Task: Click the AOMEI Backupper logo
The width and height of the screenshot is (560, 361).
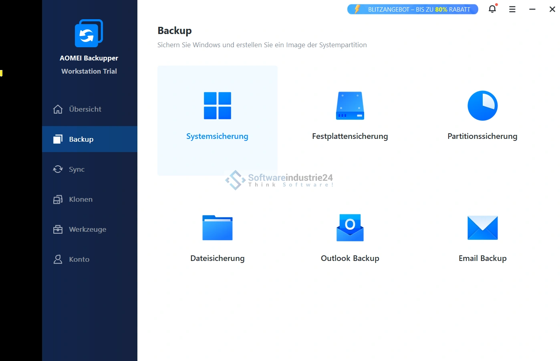Action: pyautogui.click(x=89, y=33)
